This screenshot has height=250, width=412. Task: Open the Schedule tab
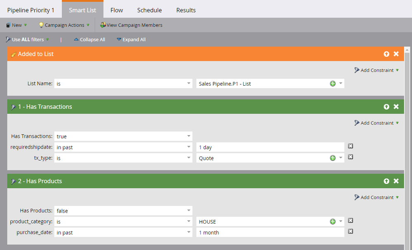pos(149,10)
